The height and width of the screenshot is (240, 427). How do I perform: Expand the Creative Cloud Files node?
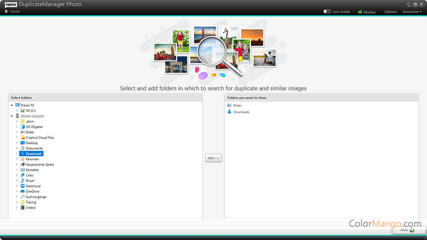(x=17, y=138)
